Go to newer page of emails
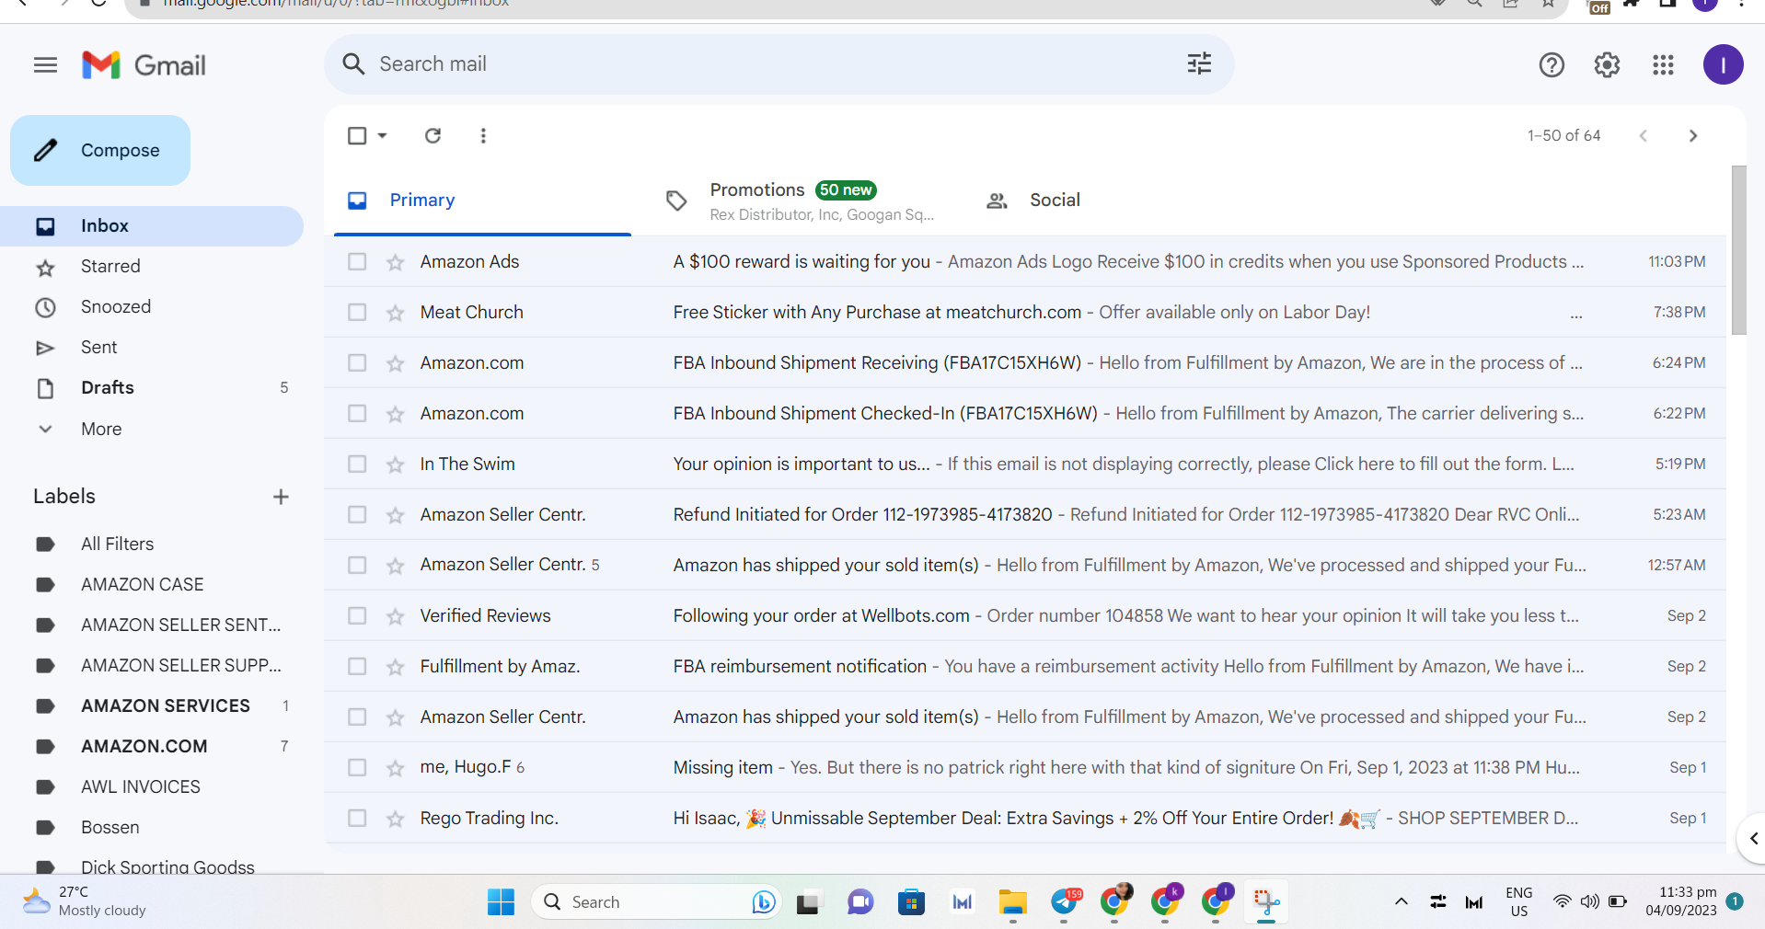The width and height of the screenshot is (1765, 929). tap(1643, 135)
